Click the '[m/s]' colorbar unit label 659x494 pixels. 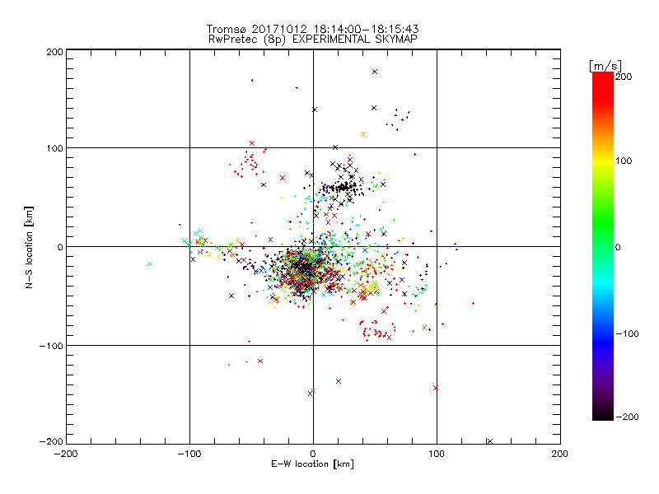click(605, 66)
